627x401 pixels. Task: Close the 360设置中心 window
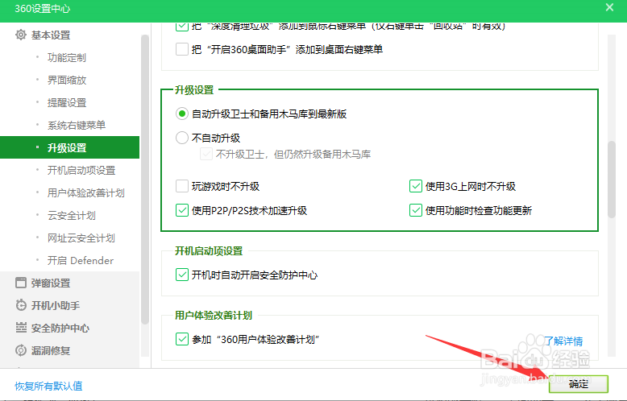(x=609, y=7)
